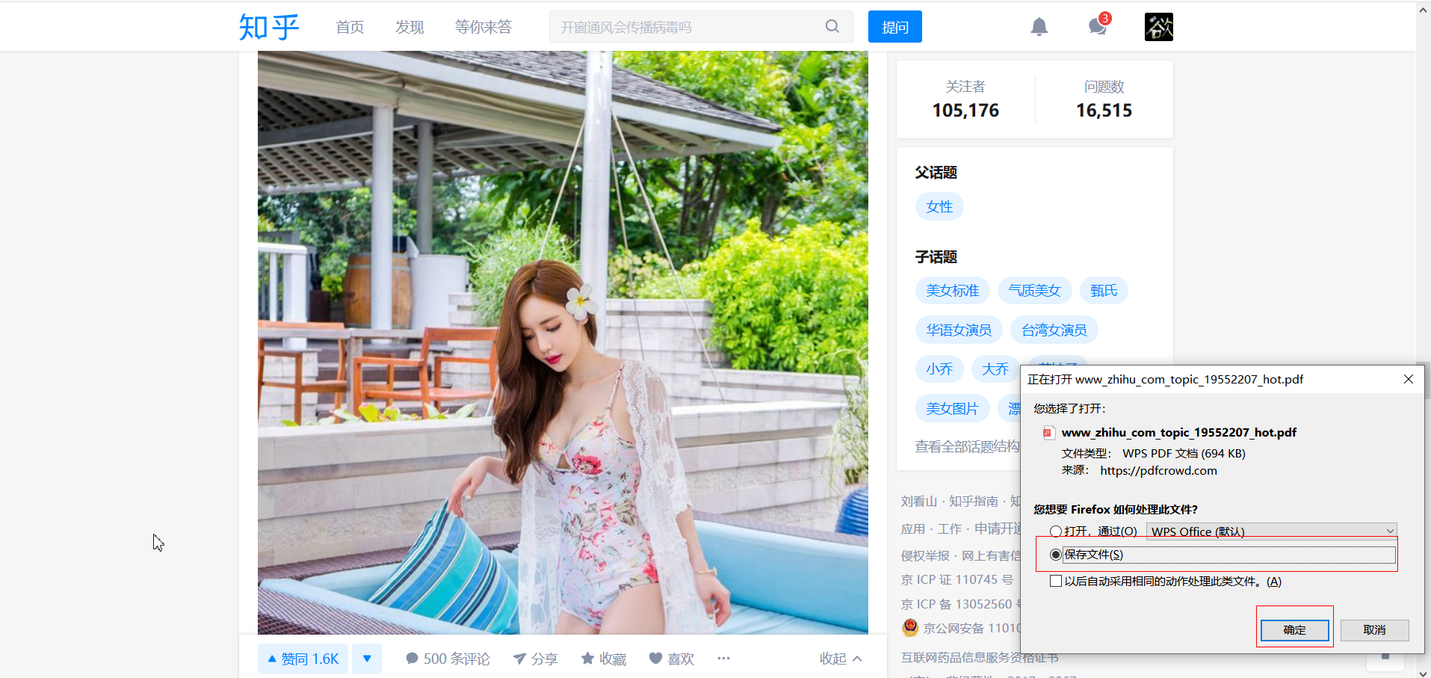
Task: Open the user avatar menu
Action: [1158, 27]
